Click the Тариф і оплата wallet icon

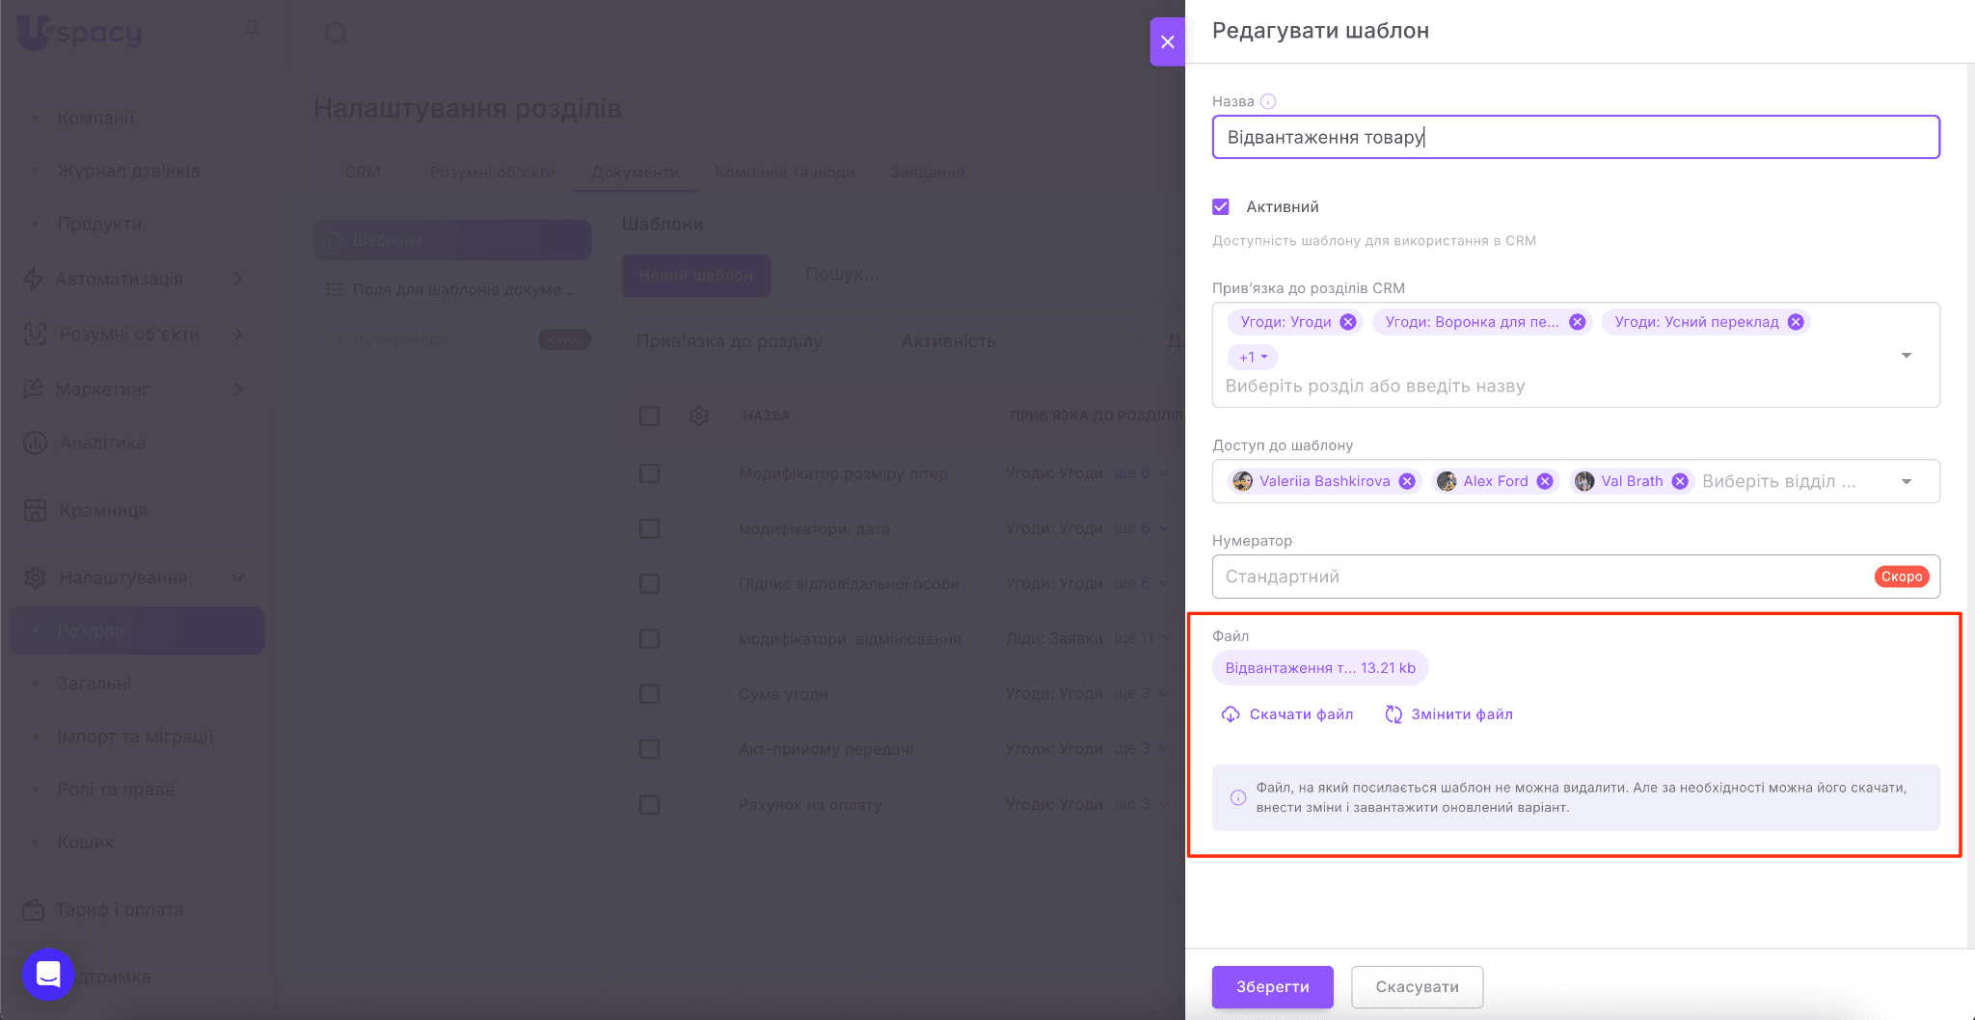click(x=34, y=909)
